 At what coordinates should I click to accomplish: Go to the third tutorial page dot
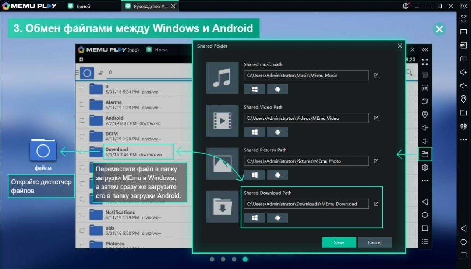[234, 259]
